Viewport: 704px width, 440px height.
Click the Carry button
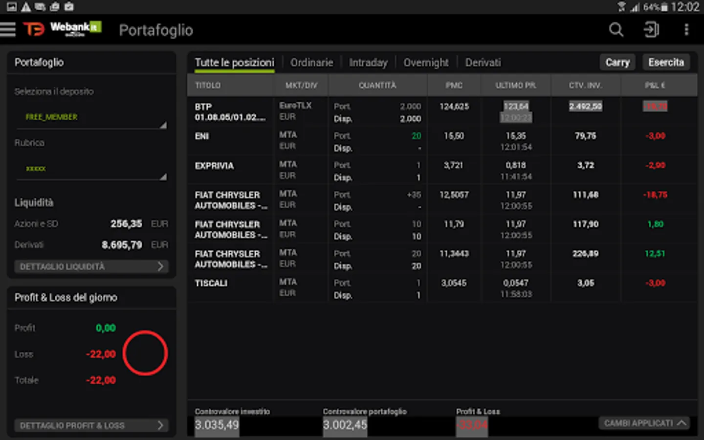coord(617,62)
